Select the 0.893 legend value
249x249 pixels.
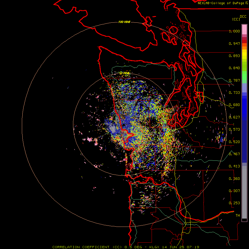pyautogui.click(x=234, y=56)
